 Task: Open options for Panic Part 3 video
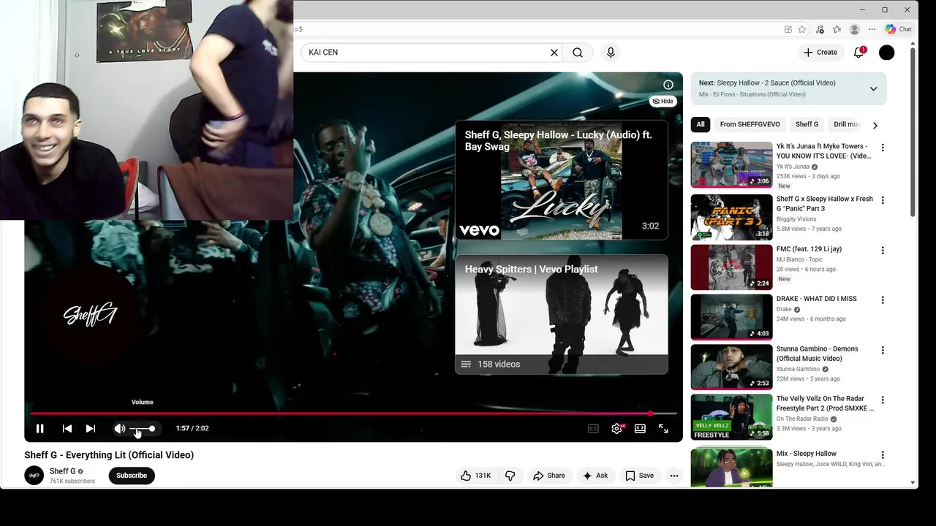883,200
